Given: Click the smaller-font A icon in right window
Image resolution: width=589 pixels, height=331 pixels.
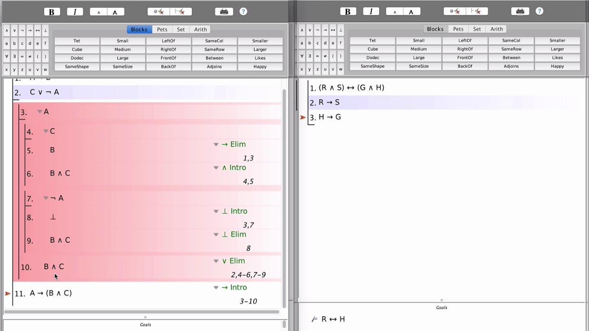Looking at the screenshot, I should coord(394,11).
